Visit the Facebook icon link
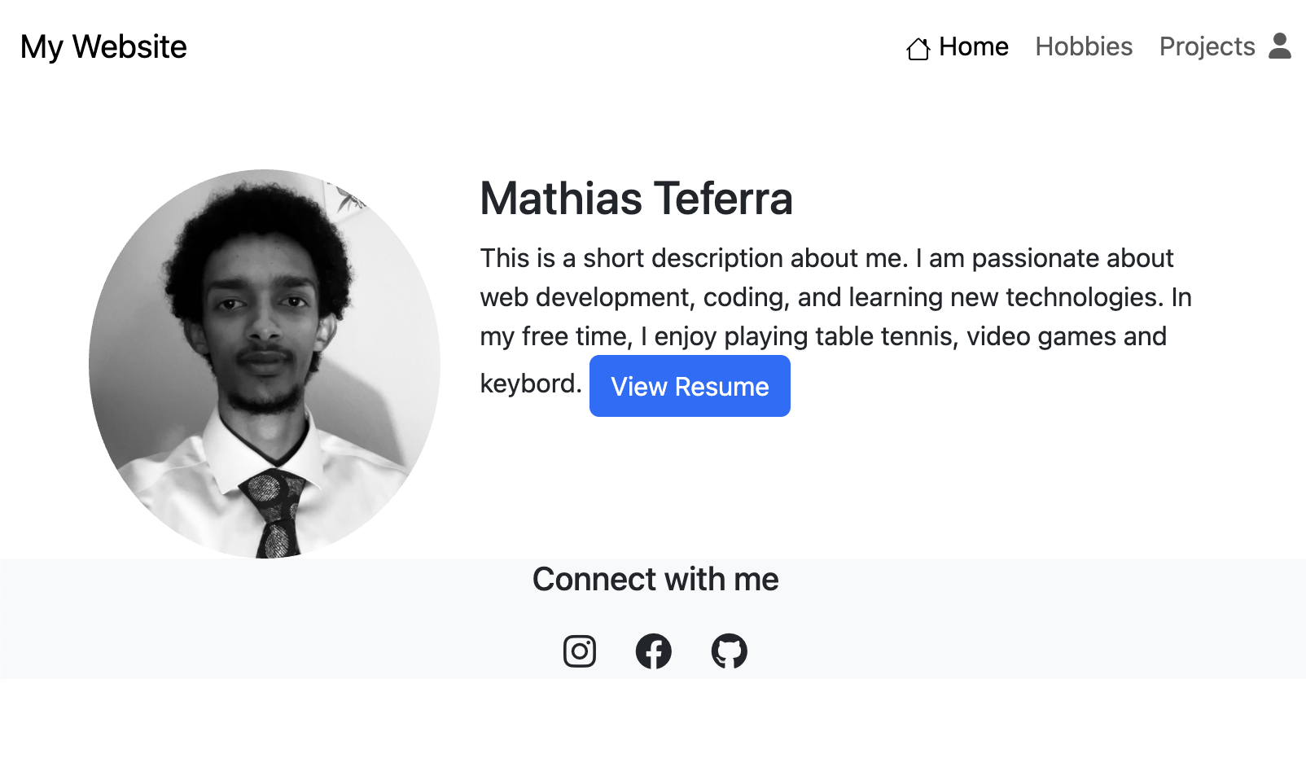This screenshot has height=780, width=1306. pos(654,651)
